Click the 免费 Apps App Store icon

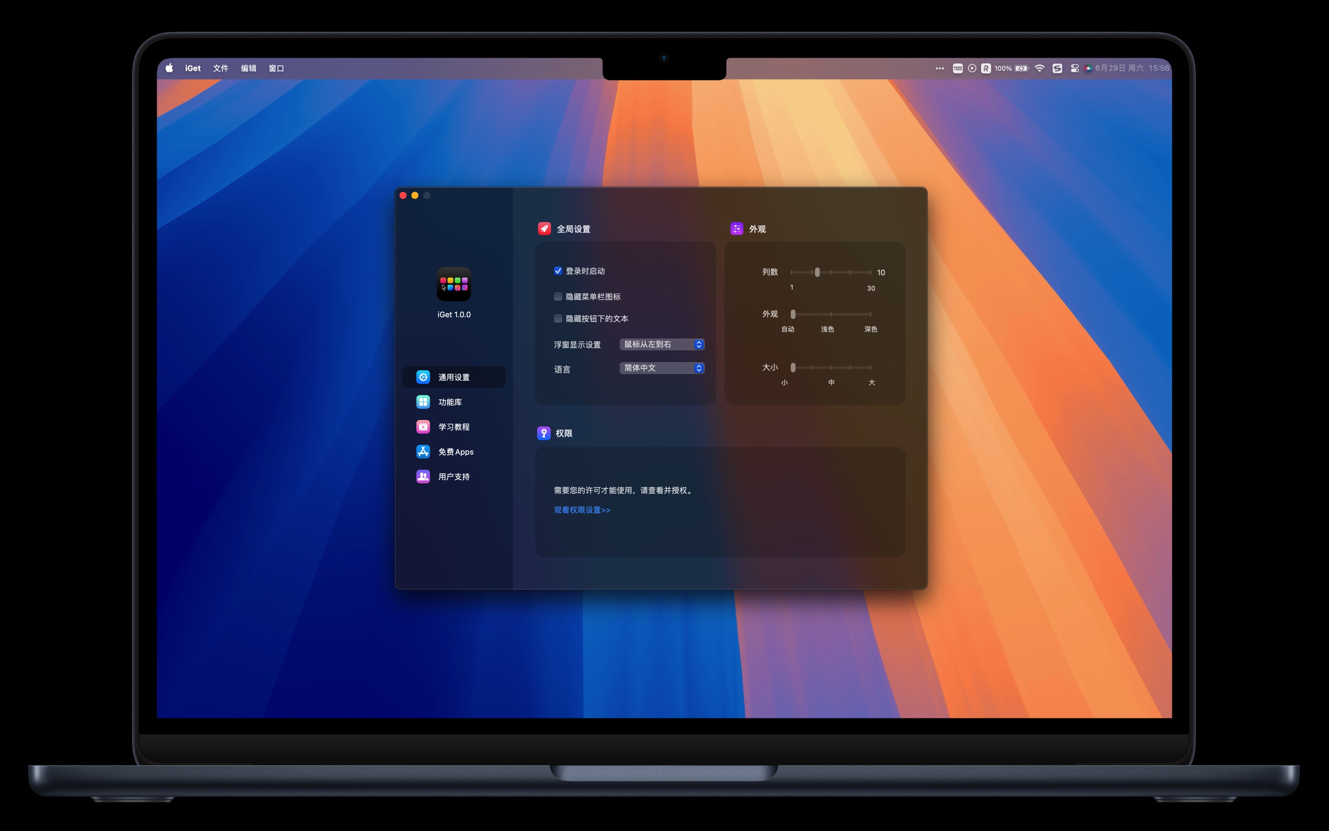pyautogui.click(x=423, y=452)
